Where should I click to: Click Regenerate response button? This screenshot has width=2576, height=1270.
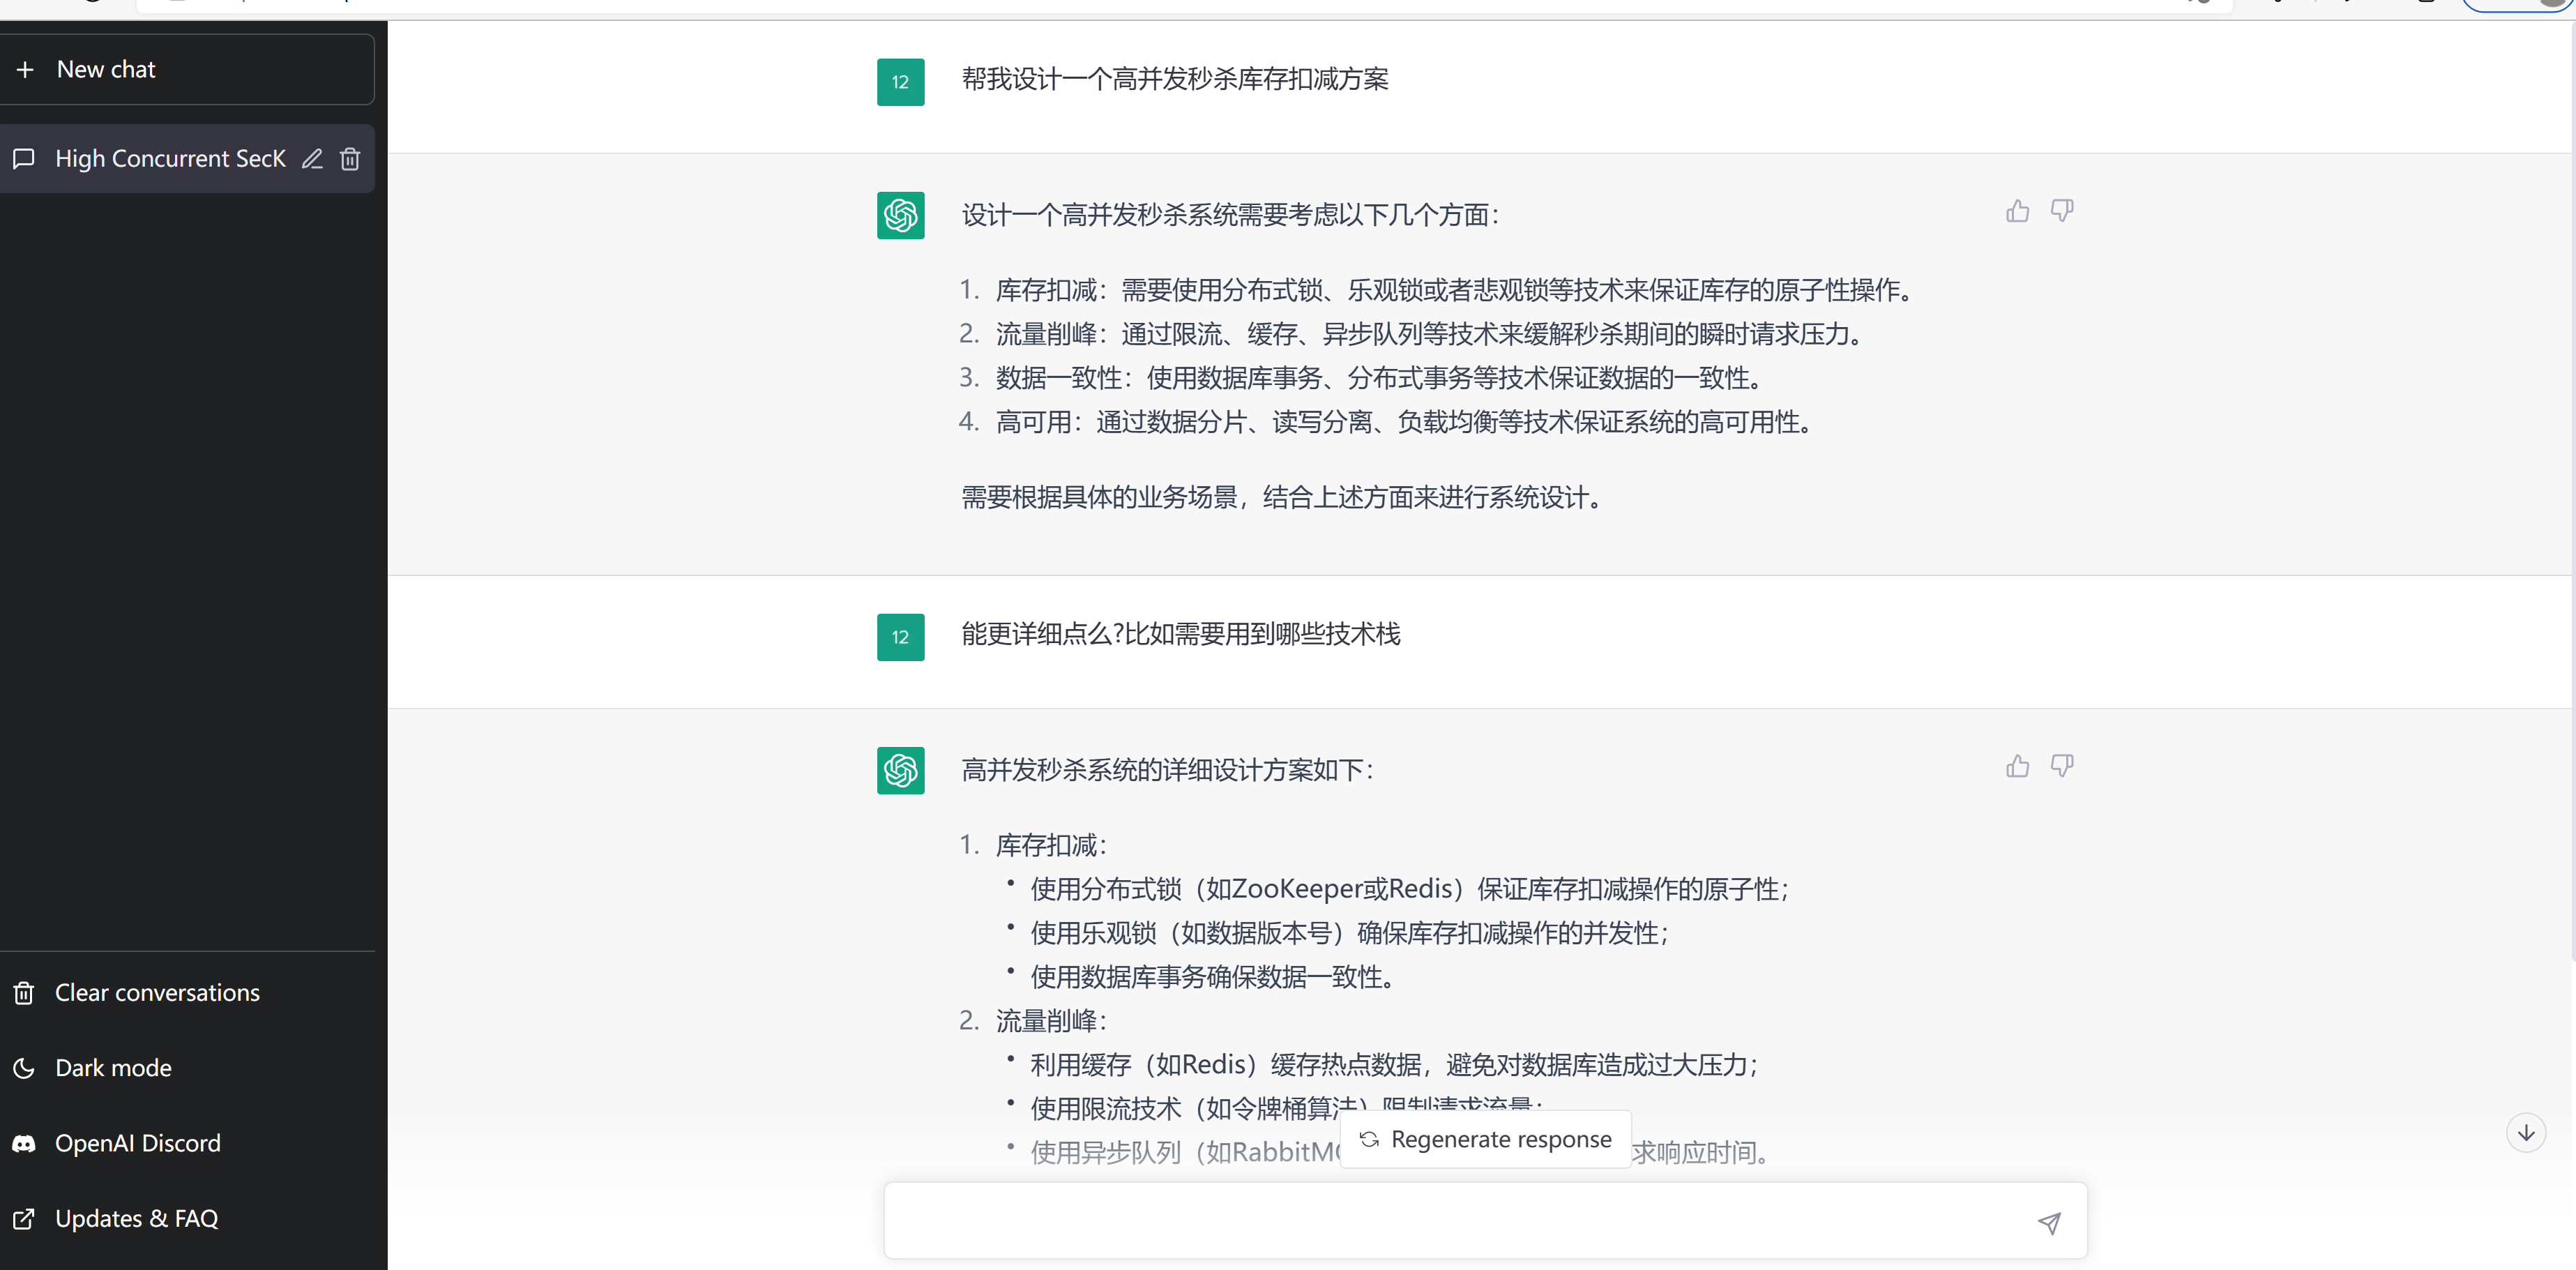[1485, 1139]
